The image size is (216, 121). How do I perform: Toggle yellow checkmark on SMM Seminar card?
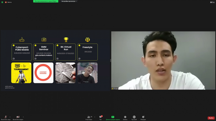(35, 45)
